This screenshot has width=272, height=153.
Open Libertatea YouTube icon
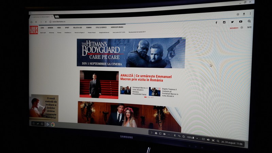pos(240,21)
